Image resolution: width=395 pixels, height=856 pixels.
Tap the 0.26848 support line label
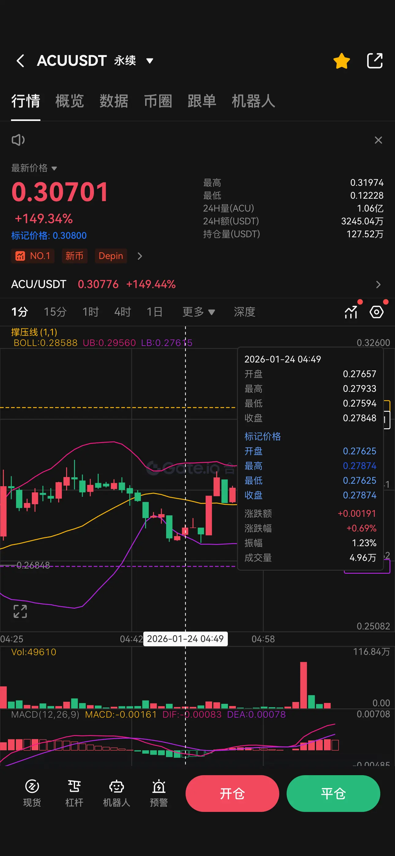33,565
